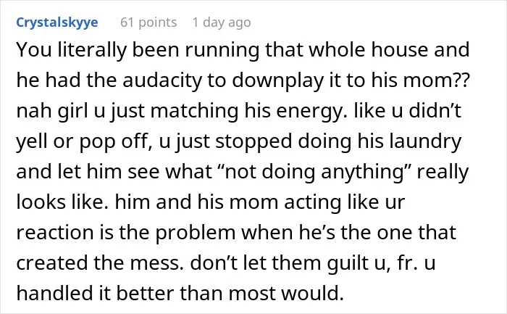Click the phrase 'looks like' in the comment
The width and height of the screenshot is (507, 314).
point(62,202)
